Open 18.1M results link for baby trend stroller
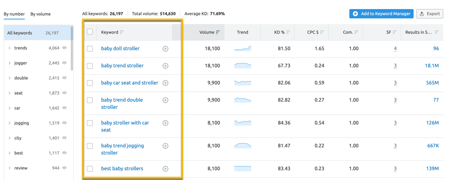The height and width of the screenshot is (180, 453). click(x=432, y=66)
